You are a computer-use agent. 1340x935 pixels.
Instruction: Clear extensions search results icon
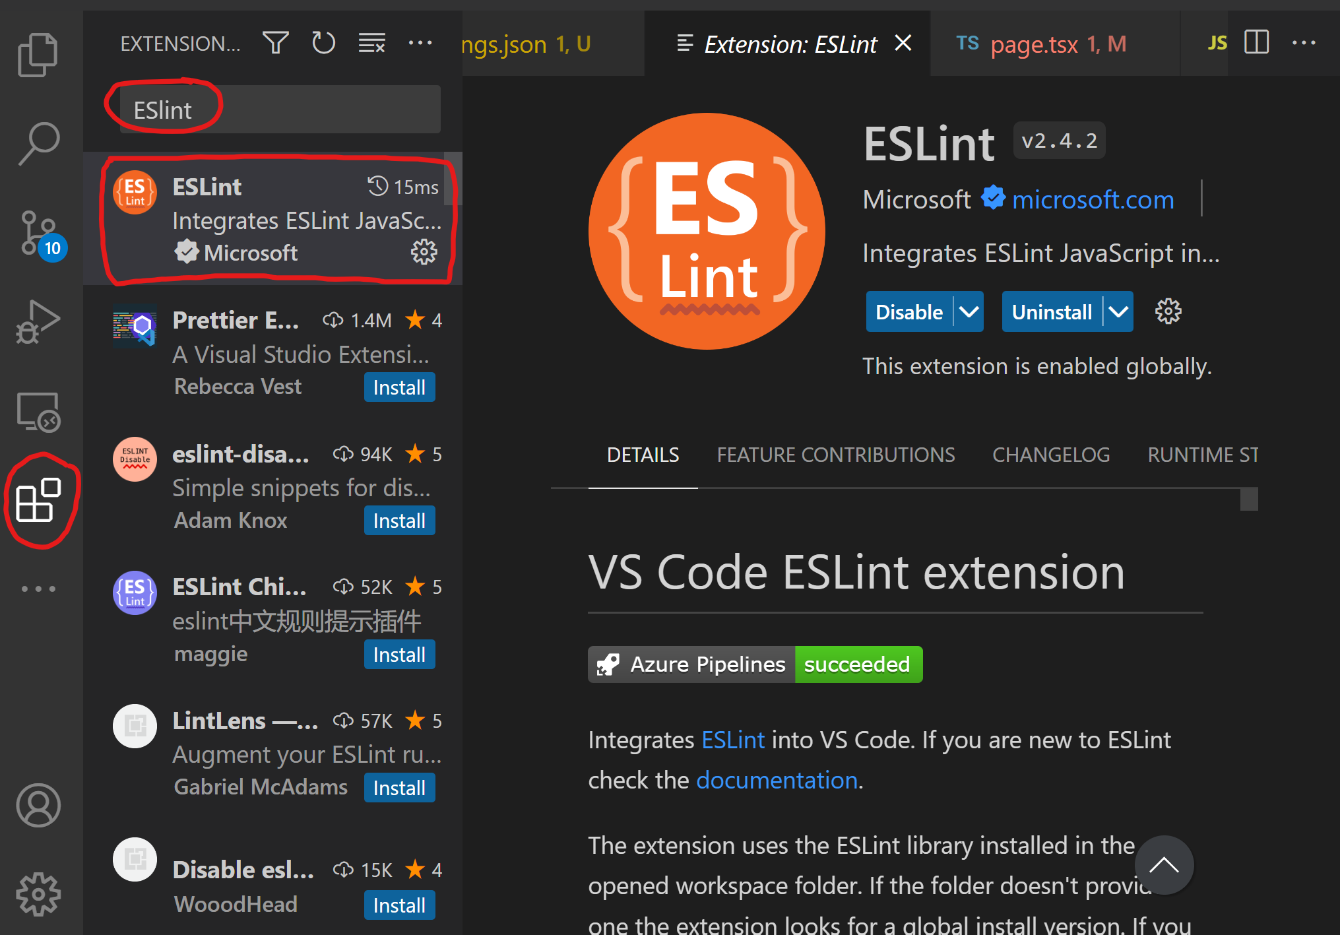click(x=372, y=44)
